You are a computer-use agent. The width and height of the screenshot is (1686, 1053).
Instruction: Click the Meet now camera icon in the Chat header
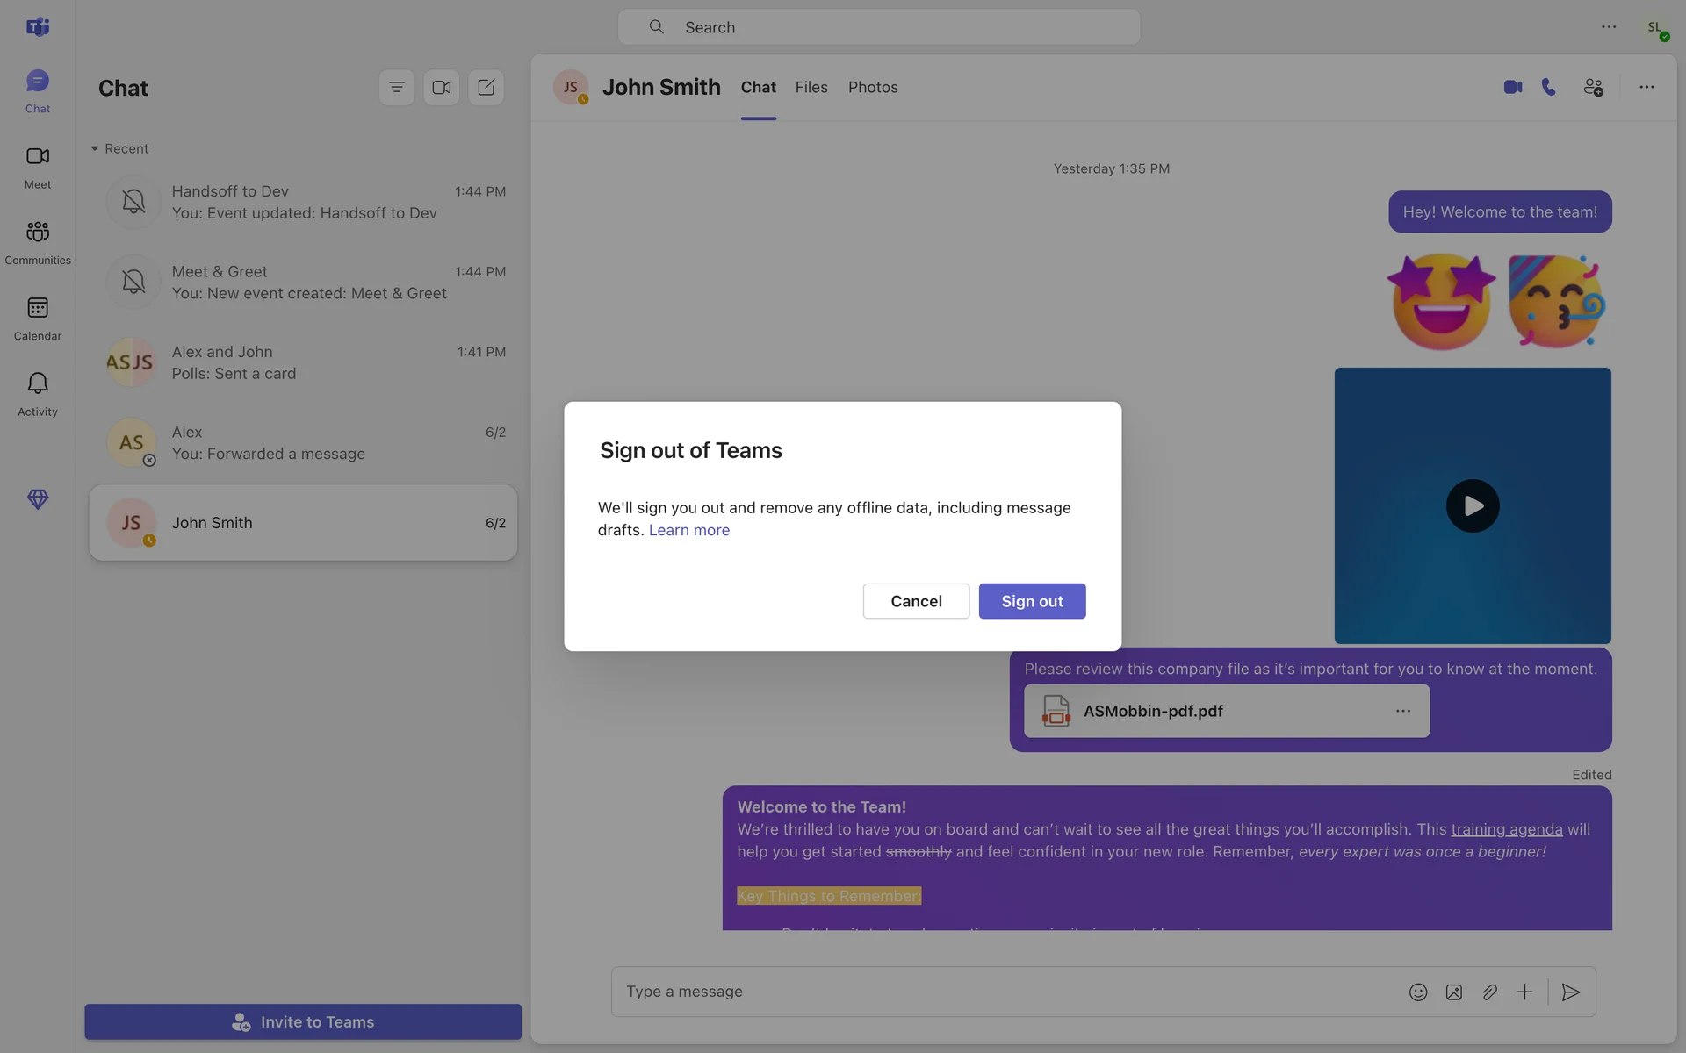(x=442, y=88)
